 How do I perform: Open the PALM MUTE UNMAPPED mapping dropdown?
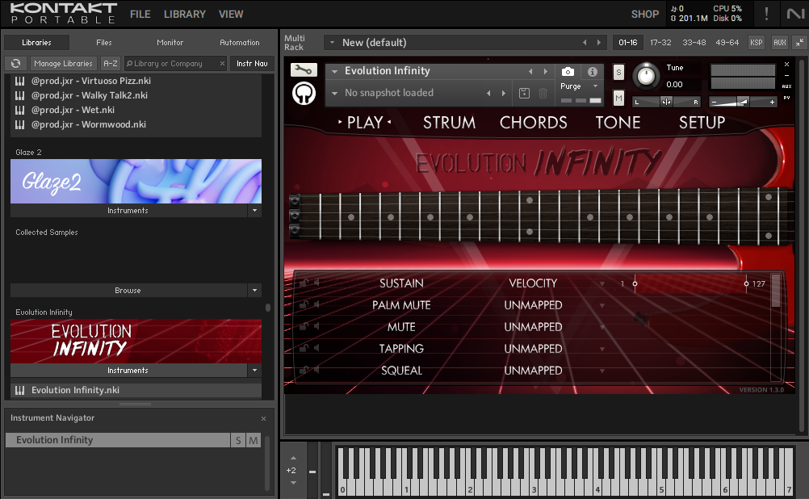(602, 305)
